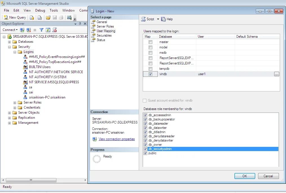Open the Tools menu
This screenshot has width=286, height=193.
(54, 10)
